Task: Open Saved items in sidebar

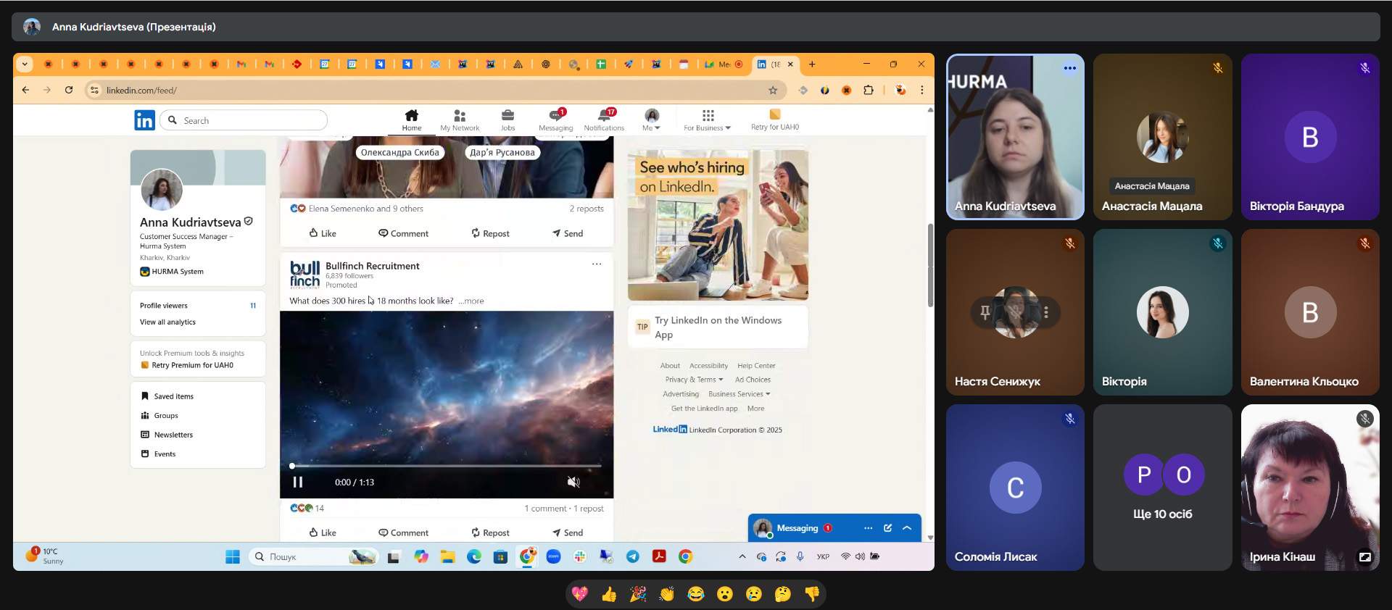Action: (x=173, y=396)
